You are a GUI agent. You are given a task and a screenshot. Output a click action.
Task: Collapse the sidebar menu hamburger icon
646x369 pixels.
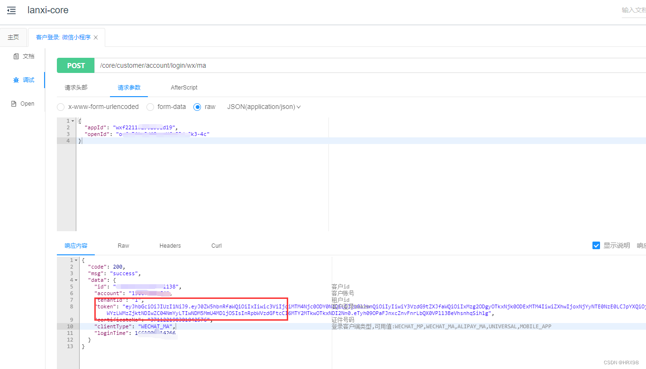11,10
